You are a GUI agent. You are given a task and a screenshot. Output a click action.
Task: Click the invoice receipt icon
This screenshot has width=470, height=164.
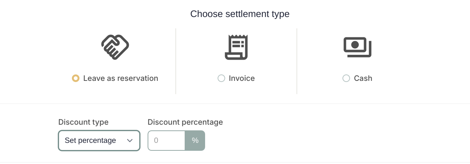pos(236,47)
